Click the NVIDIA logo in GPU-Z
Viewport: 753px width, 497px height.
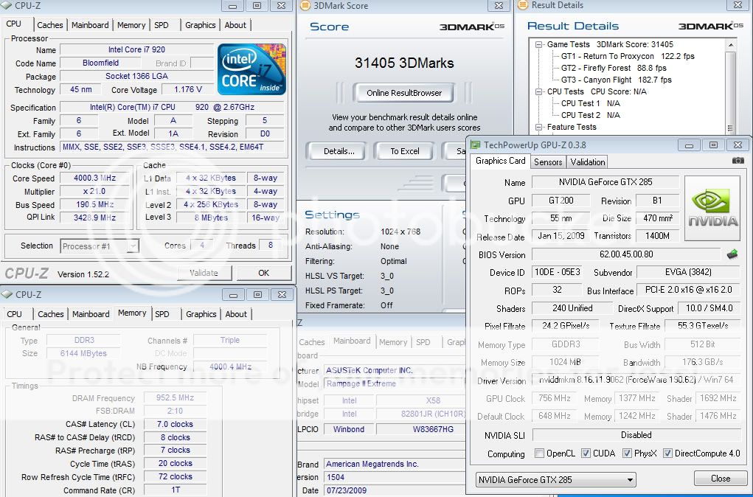[712, 208]
